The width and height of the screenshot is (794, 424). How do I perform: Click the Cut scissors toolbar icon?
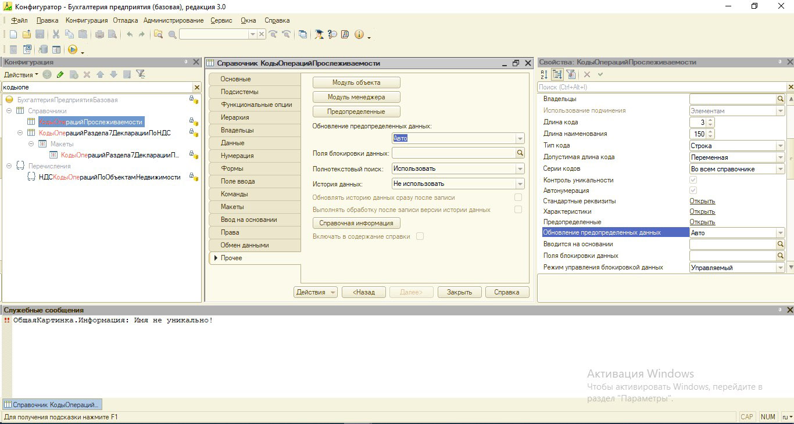coord(56,35)
